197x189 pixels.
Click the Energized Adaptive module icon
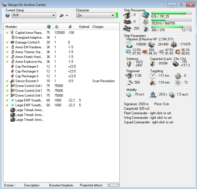coord(13,37)
